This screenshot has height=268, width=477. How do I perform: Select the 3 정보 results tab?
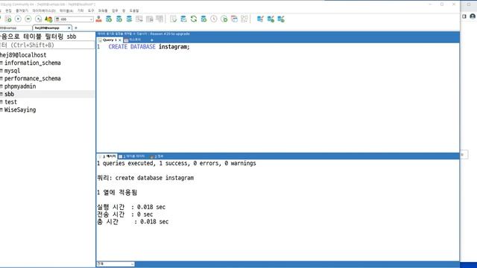(x=157, y=156)
